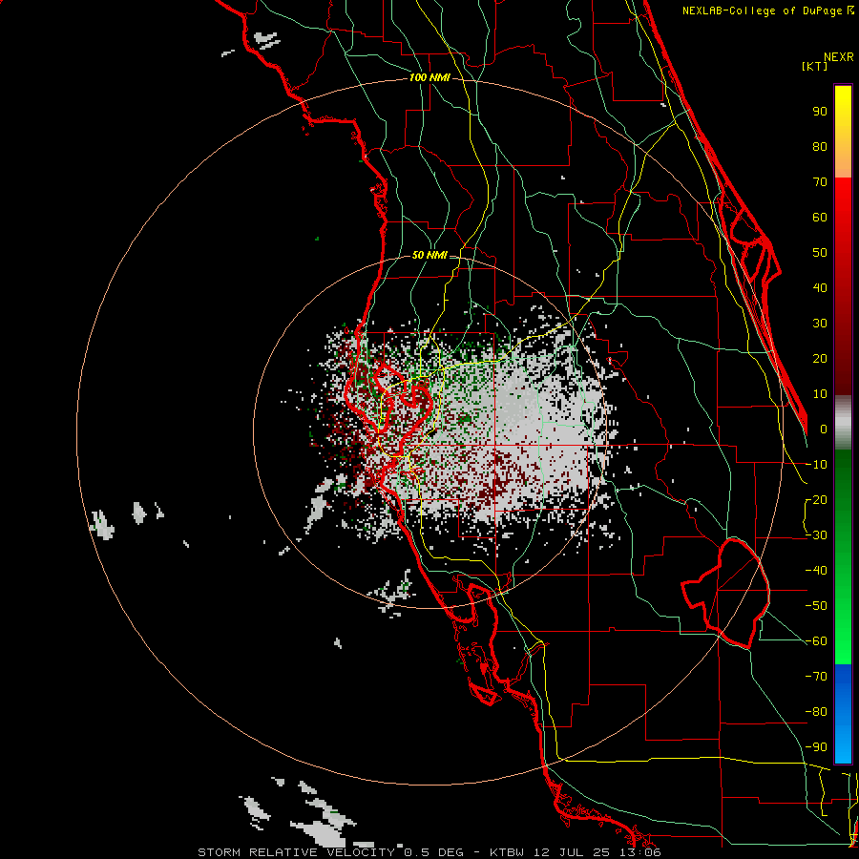This screenshot has width=859, height=859.
Task: Click the NEXR label near color scale
Action: coord(839,56)
